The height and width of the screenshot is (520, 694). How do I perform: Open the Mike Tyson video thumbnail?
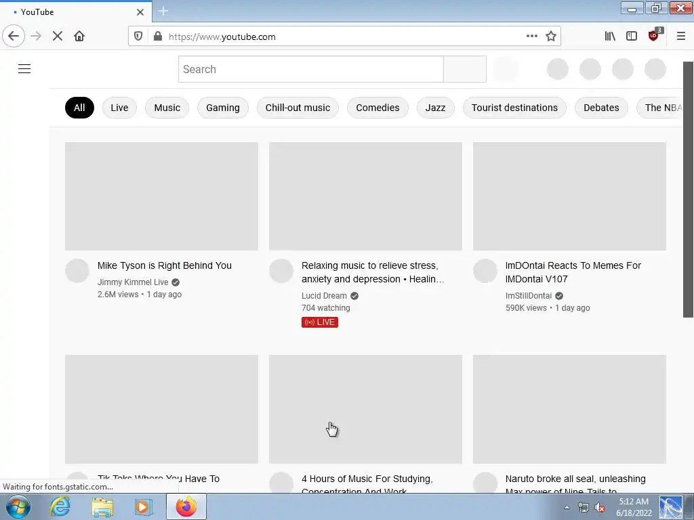coord(161,196)
